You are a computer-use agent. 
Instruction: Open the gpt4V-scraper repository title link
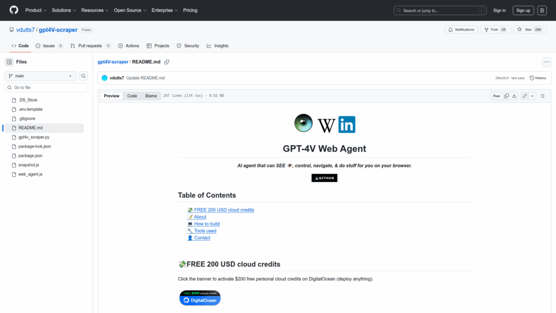(x=58, y=30)
